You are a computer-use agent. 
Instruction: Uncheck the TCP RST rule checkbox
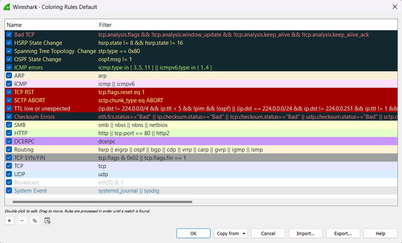click(9, 92)
